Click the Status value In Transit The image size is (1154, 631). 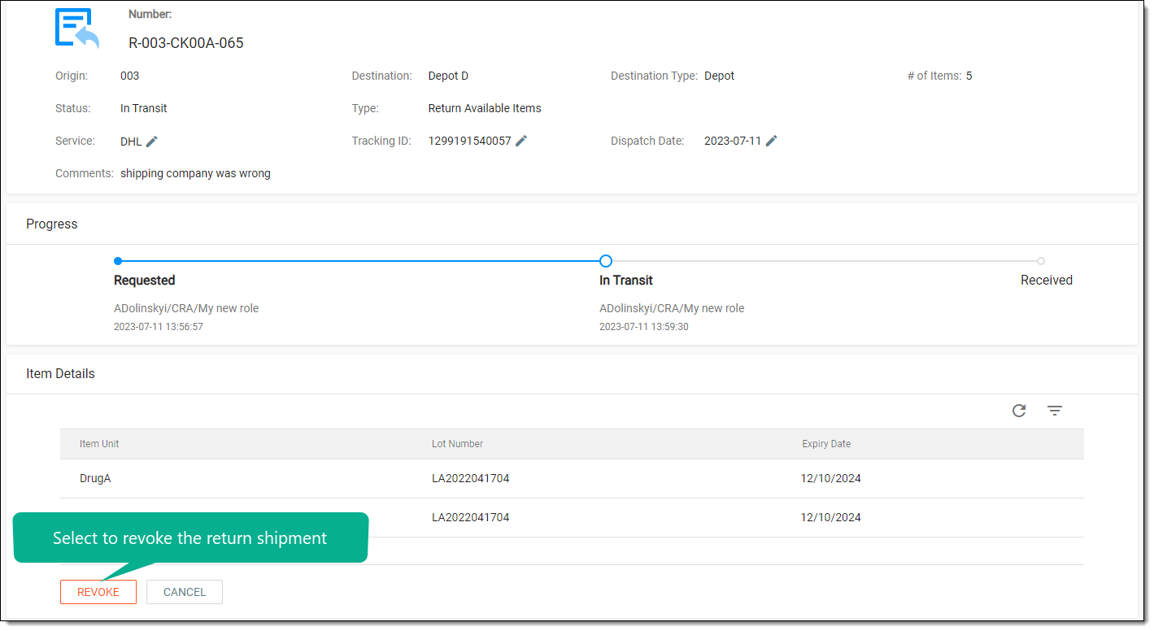(x=144, y=108)
